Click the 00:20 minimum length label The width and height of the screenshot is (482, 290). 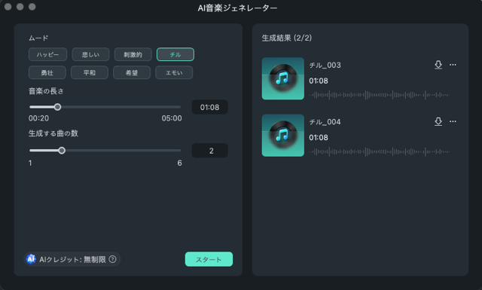click(x=38, y=118)
